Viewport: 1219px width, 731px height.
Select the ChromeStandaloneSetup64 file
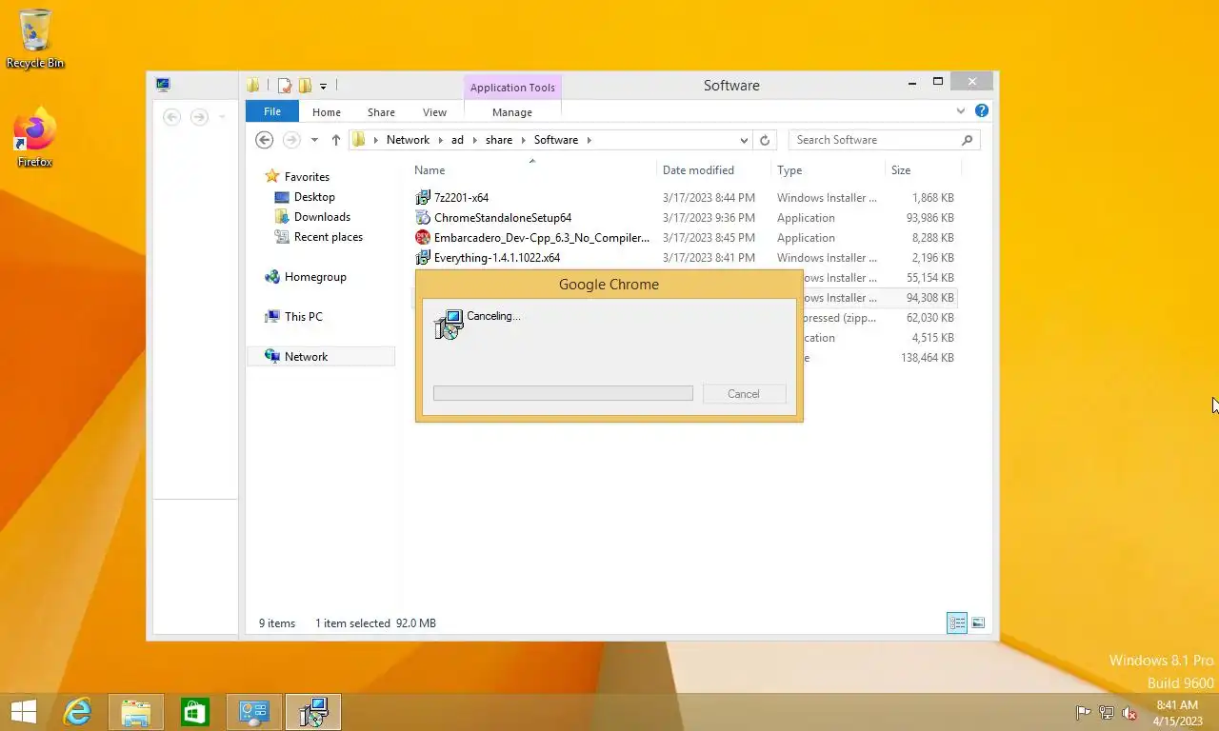[x=503, y=218]
